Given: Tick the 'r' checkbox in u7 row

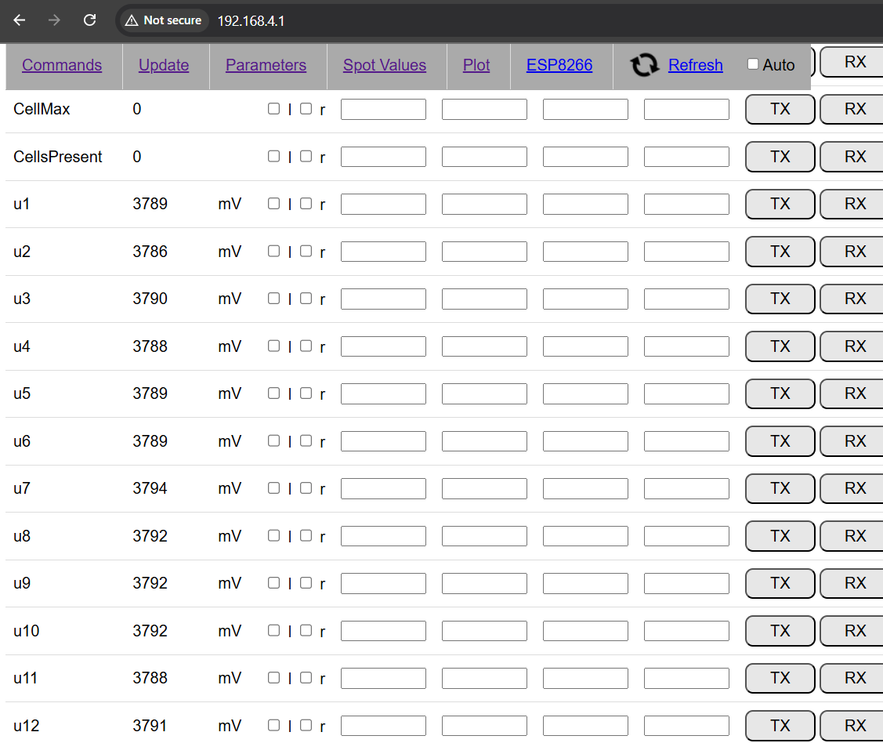Looking at the screenshot, I should click(x=306, y=488).
